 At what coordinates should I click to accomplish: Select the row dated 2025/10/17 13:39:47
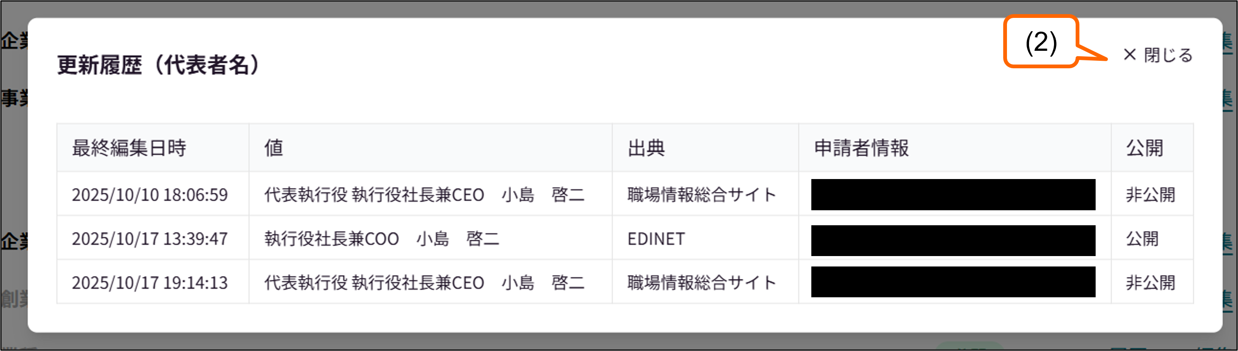tap(150, 239)
